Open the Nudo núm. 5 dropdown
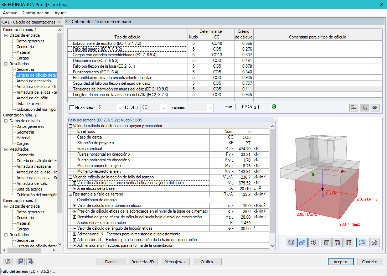 (120, 108)
